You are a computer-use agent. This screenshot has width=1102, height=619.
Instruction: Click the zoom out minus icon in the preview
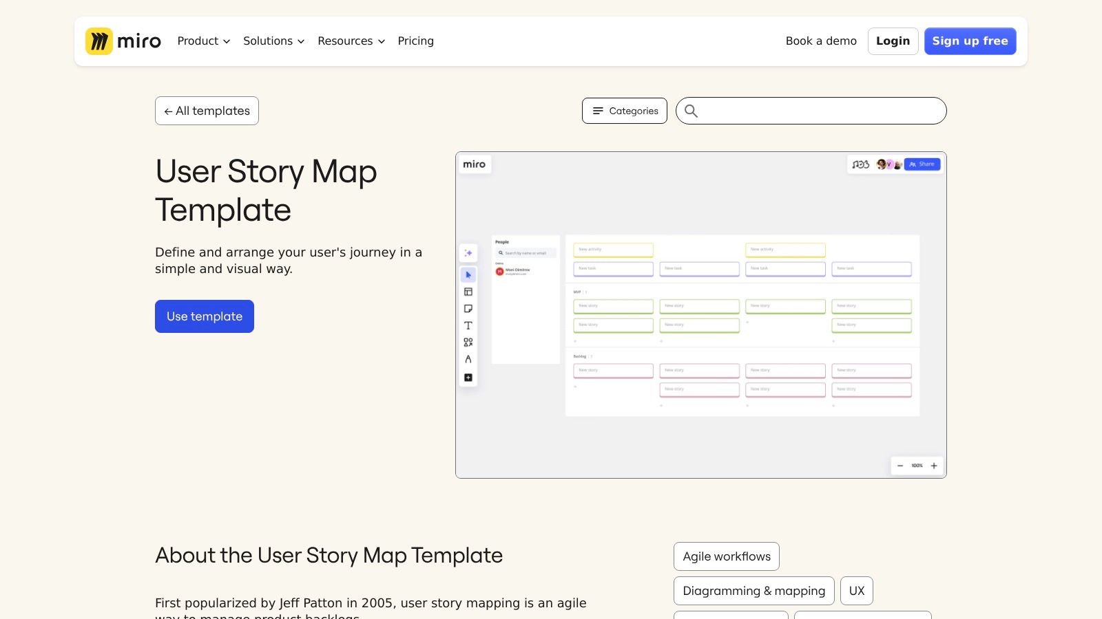tap(900, 466)
